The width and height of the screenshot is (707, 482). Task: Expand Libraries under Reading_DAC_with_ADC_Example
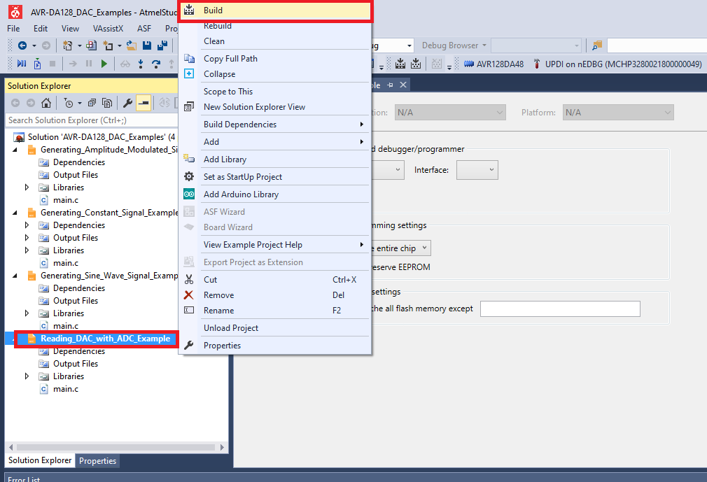[27, 376]
